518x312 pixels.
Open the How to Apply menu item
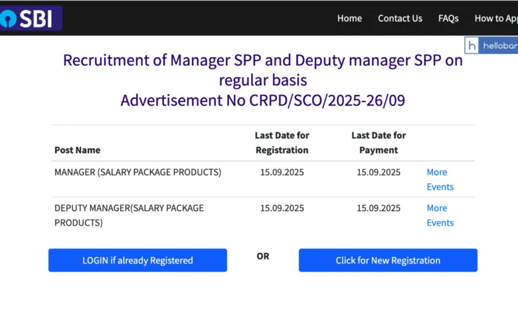coord(496,19)
